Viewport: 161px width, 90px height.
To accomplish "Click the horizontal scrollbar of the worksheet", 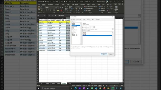I will click(x=106, y=83).
